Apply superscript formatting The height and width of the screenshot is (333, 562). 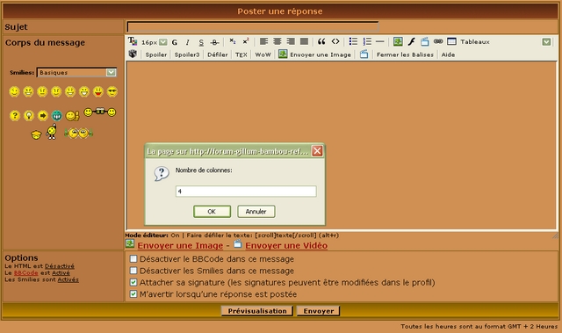pos(246,41)
